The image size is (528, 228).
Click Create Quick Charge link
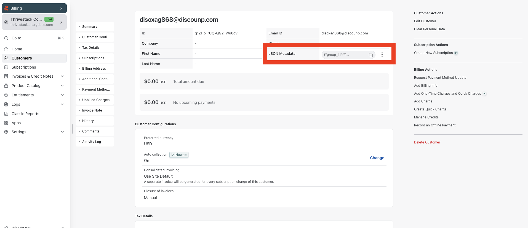click(430, 109)
